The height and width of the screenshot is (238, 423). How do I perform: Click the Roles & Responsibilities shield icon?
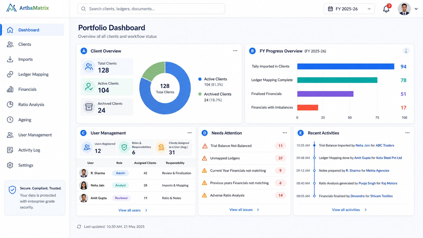click(124, 147)
